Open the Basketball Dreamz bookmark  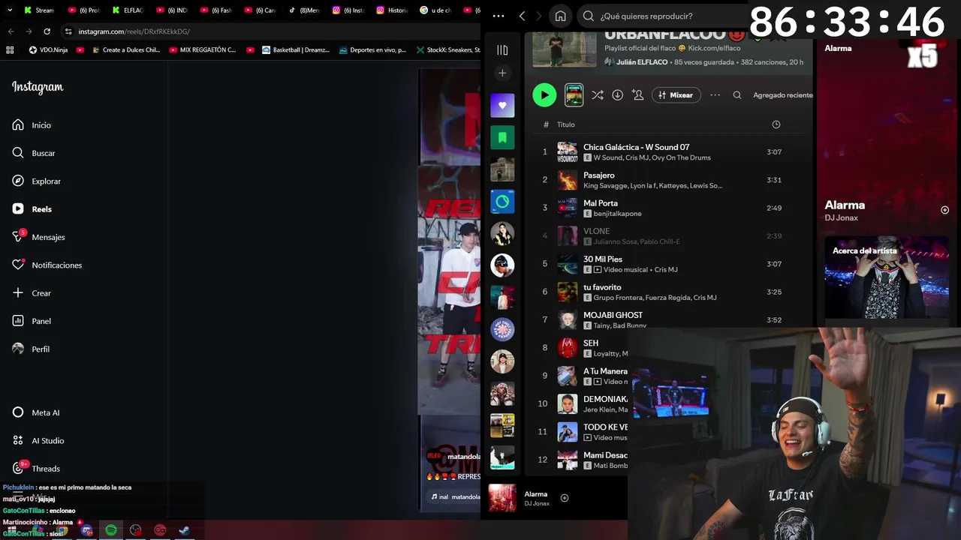[296, 50]
